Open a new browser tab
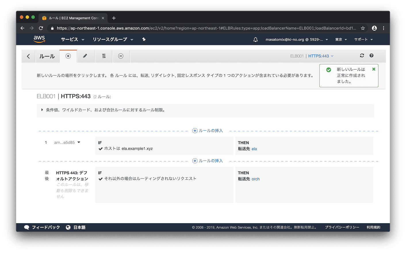 [114, 18]
